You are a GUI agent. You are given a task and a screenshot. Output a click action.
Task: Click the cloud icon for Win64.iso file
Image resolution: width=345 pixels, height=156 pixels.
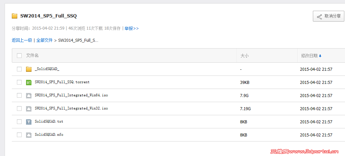[x=29, y=96]
